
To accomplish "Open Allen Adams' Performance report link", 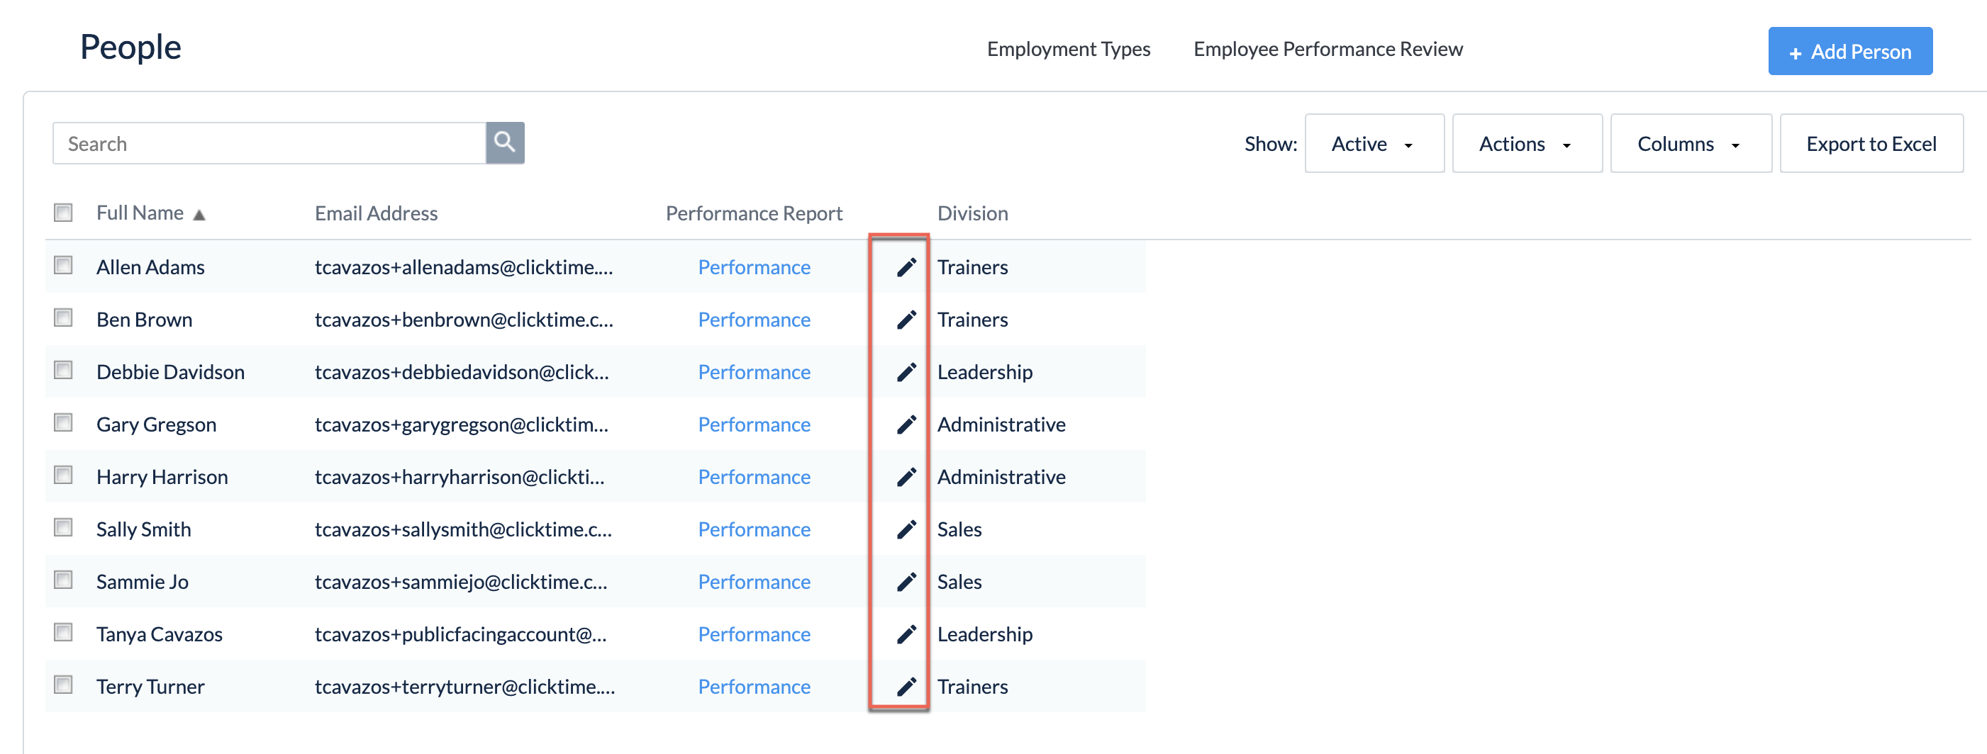I will (754, 268).
